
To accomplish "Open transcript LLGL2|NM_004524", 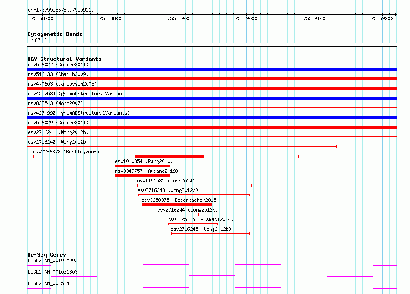I will click(x=48, y=283).
